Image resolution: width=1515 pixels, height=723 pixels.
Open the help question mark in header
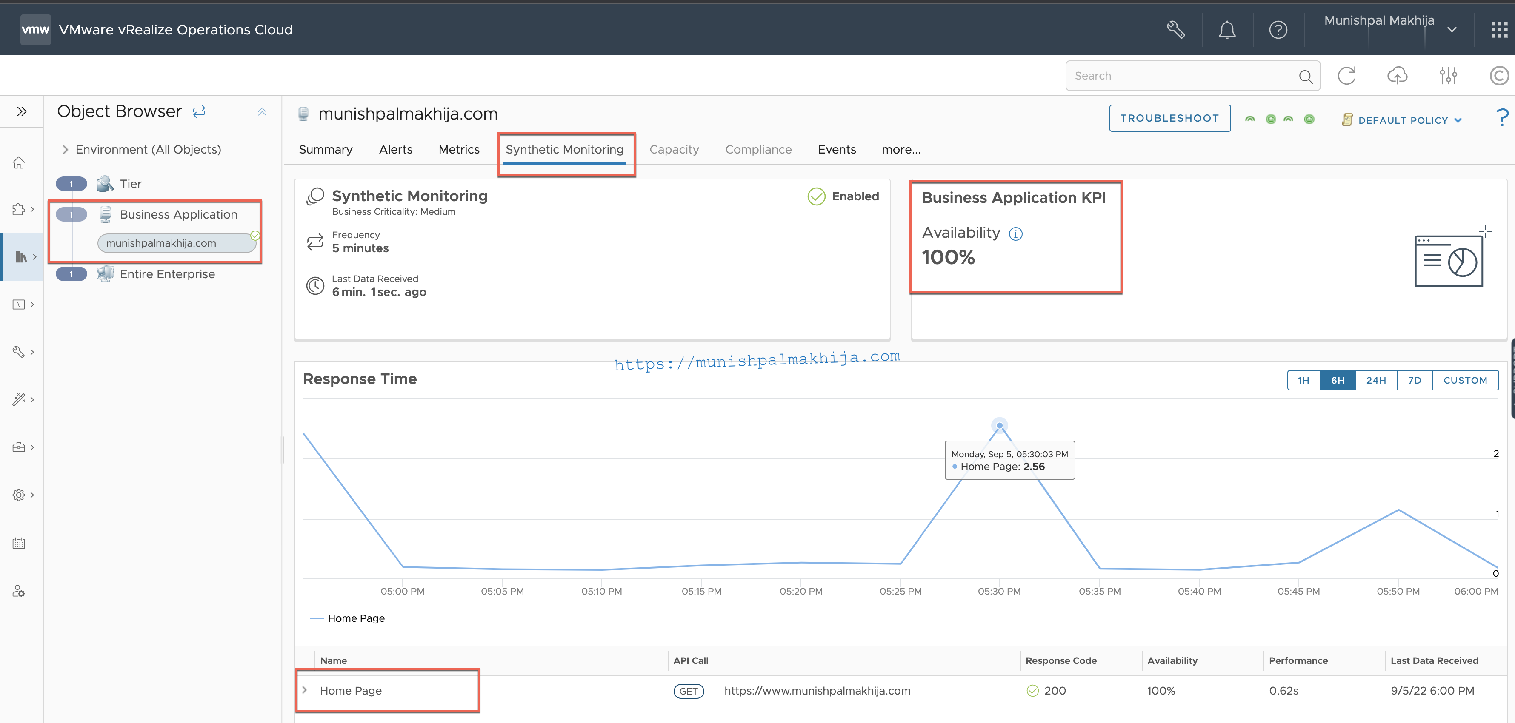(1278, 29)
